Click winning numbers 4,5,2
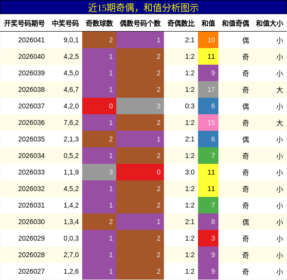287x280 pixels. coord(71,189)
